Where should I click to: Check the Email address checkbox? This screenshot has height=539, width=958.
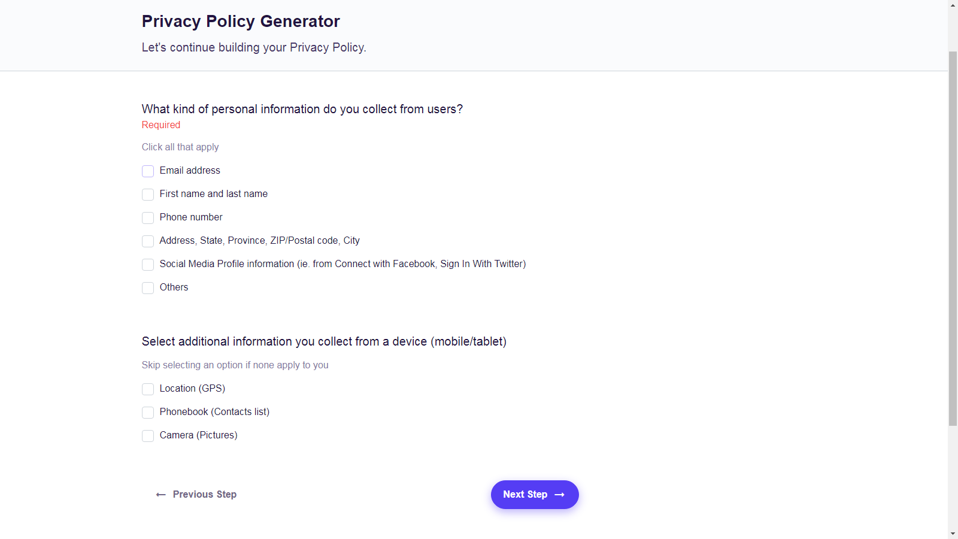[148, 171]
